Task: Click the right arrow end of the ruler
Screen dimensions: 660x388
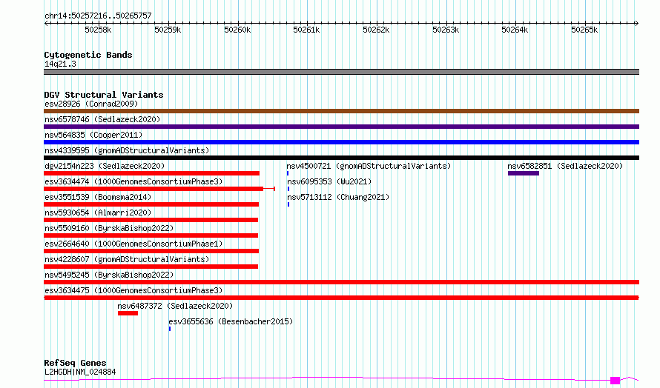Action: pyautogui.click(x=636, y=23)
